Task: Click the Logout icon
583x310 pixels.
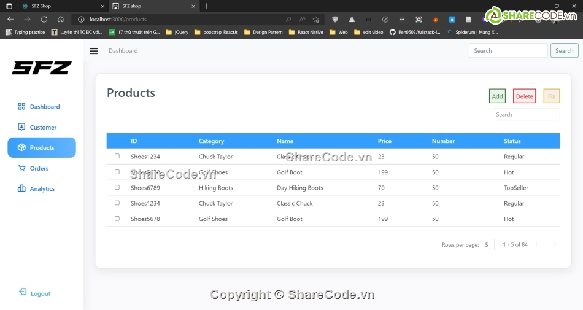Action: [23, 293]
